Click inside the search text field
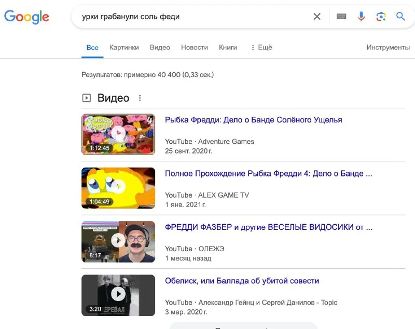Image resolution: width=415 pixels, height=329 pixels. pyautogui.click(x=192, y=17)
